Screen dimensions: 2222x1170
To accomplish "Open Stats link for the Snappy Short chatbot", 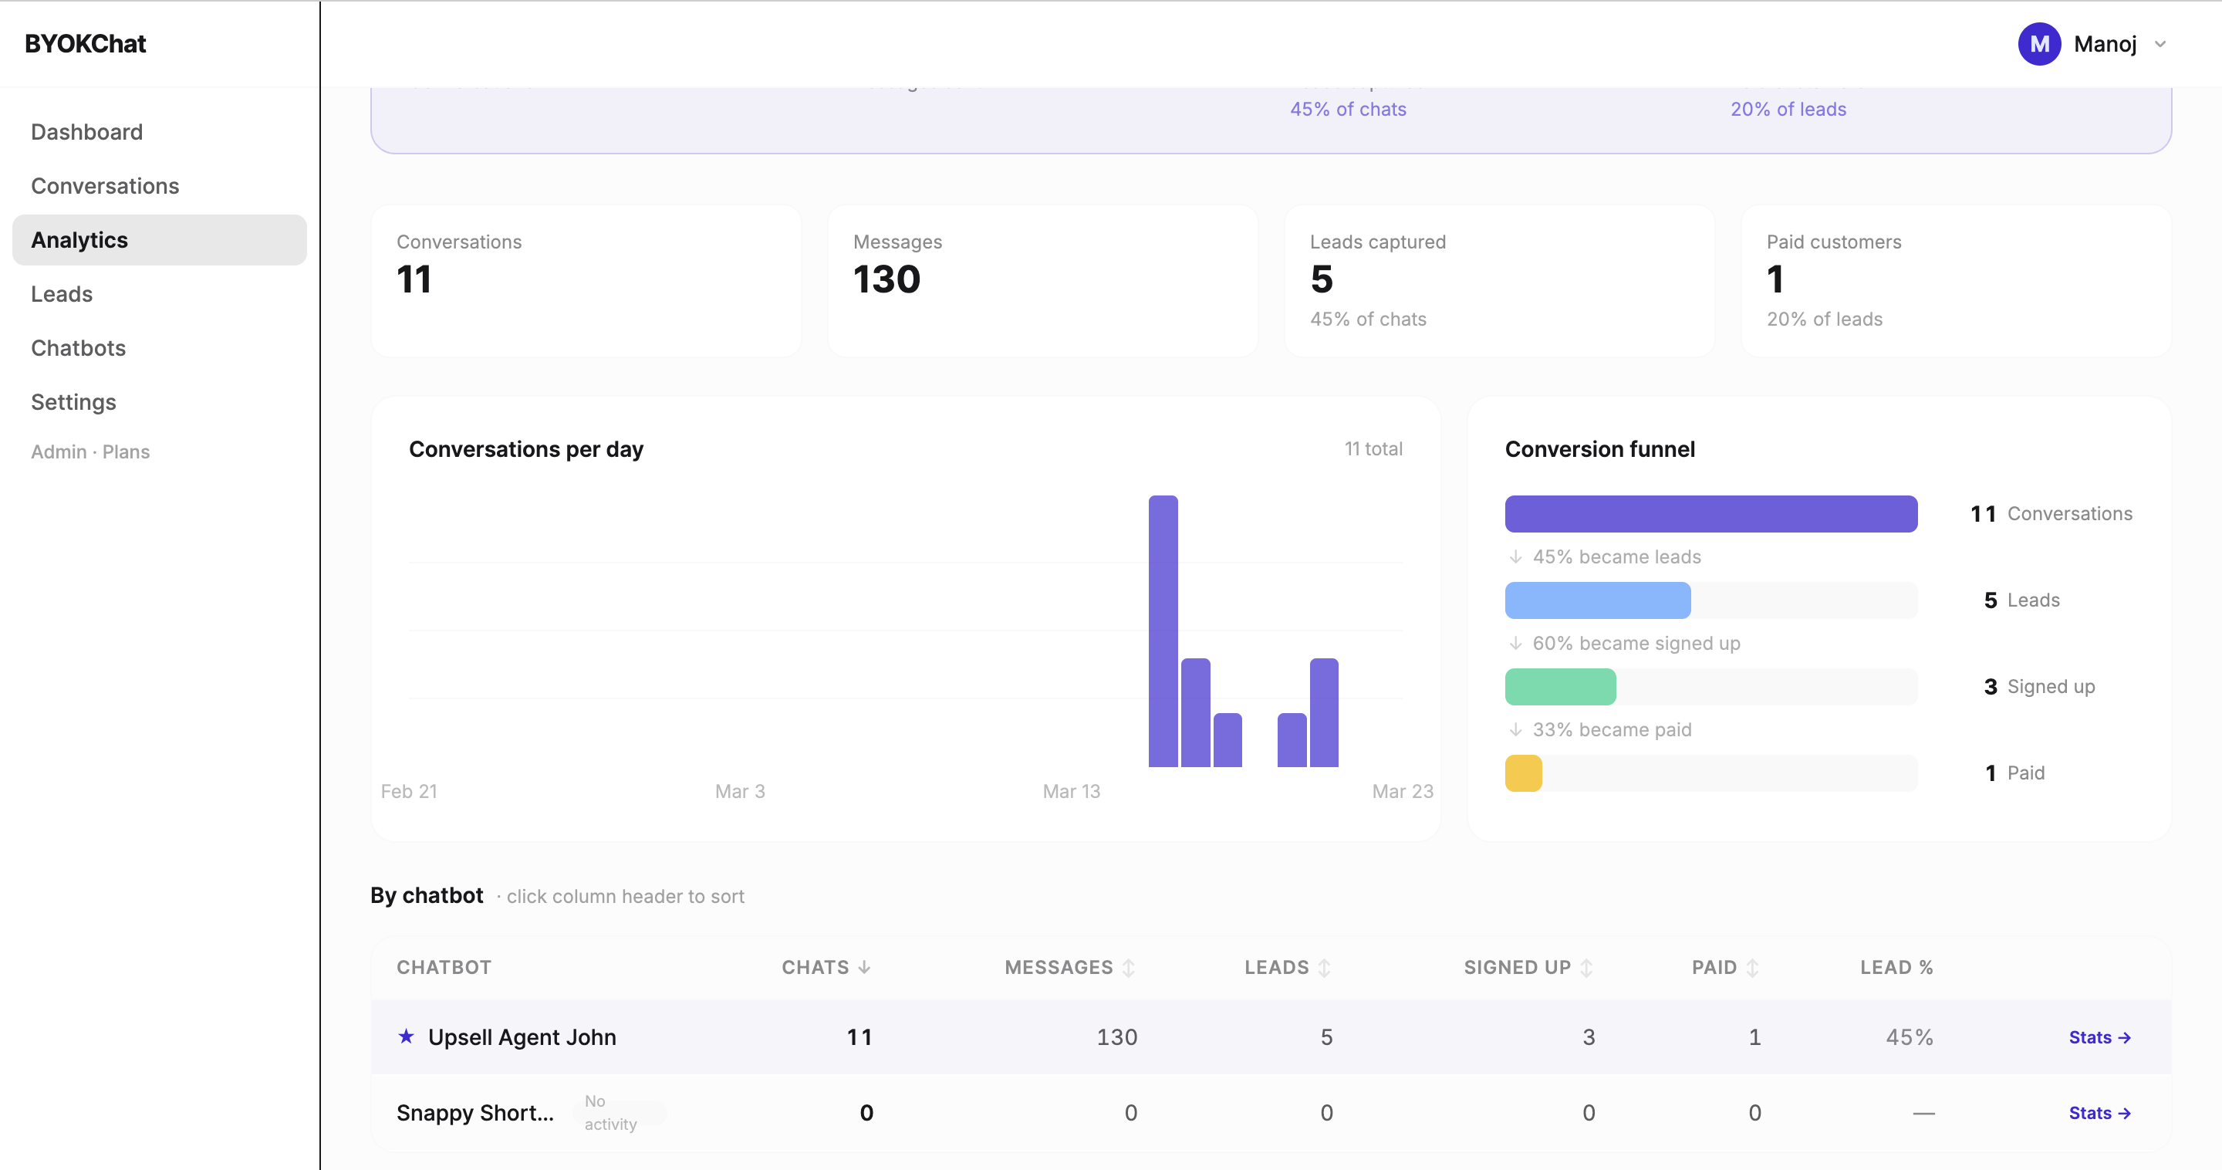I will [x=2099, y=1113].
